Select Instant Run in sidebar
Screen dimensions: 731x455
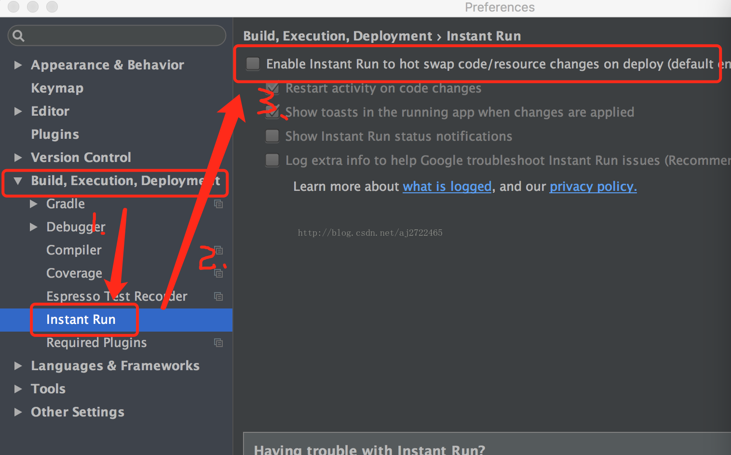tap(81, 320)
